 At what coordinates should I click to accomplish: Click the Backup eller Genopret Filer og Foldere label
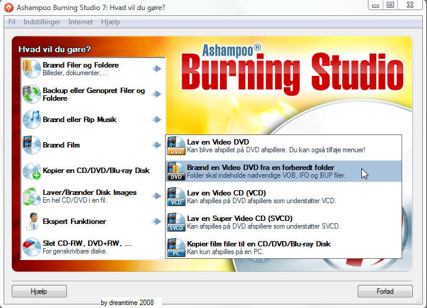93,94
